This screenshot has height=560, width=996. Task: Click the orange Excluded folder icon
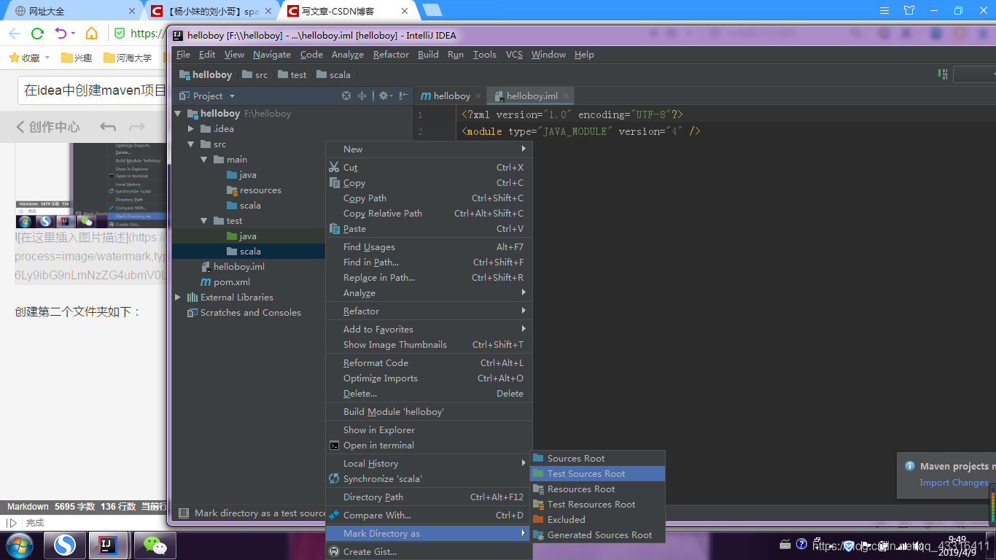click(539, 519)
